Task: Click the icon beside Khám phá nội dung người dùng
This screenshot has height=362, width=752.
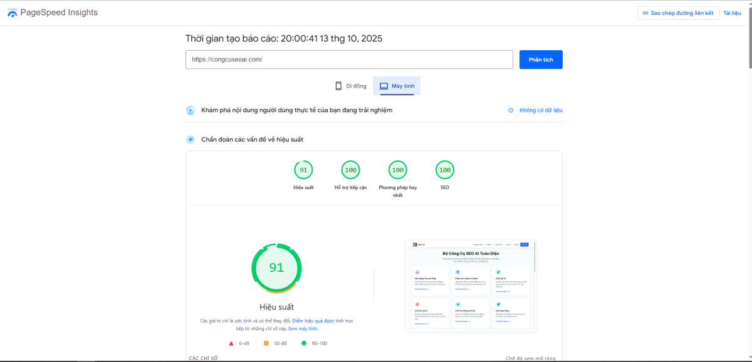Action: point(191,110)
